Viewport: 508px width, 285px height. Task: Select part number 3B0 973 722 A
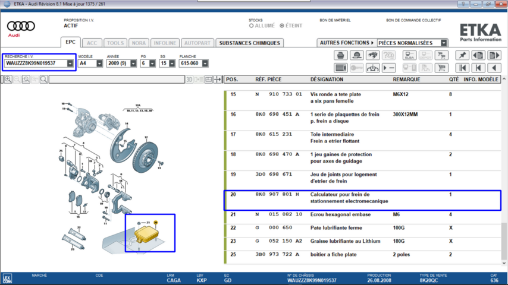(x=277, y=254)
